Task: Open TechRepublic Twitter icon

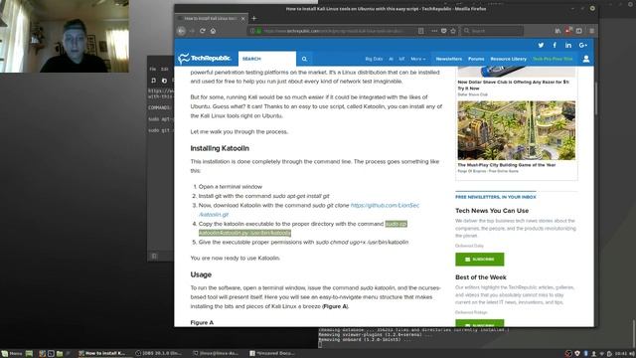Action: click(x=541, y=45)
